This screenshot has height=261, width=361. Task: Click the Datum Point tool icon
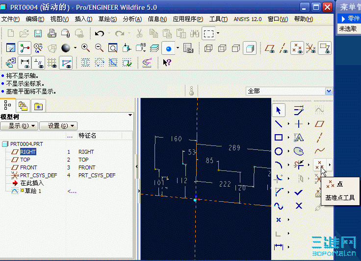[x=320, y=165]
